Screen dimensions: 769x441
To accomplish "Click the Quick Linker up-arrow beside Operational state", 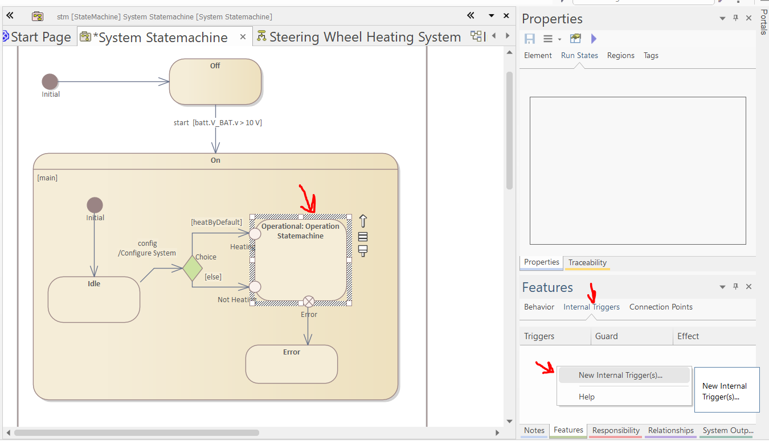I will click(x=363, y=221).
